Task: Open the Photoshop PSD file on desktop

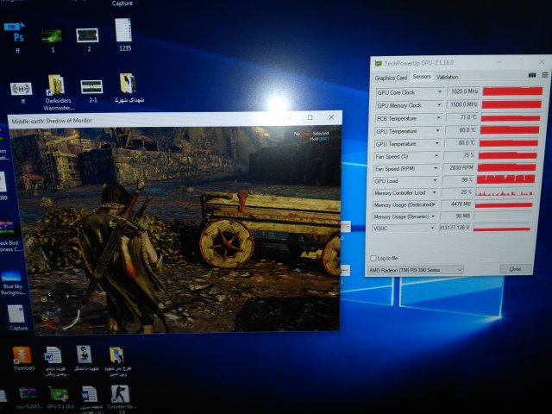Action: 19,37
